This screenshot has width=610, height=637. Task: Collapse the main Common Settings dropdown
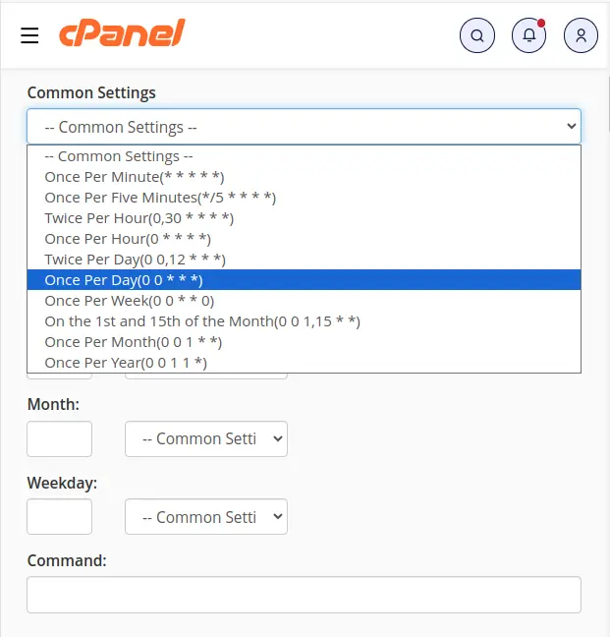coord(304,127)
